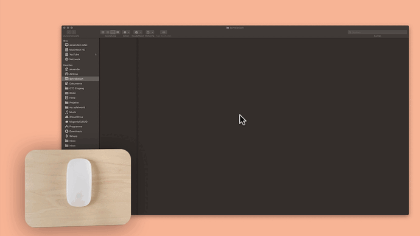Open the Projekte folder
The height and width of the screenshot is (236, 420).
80,103
